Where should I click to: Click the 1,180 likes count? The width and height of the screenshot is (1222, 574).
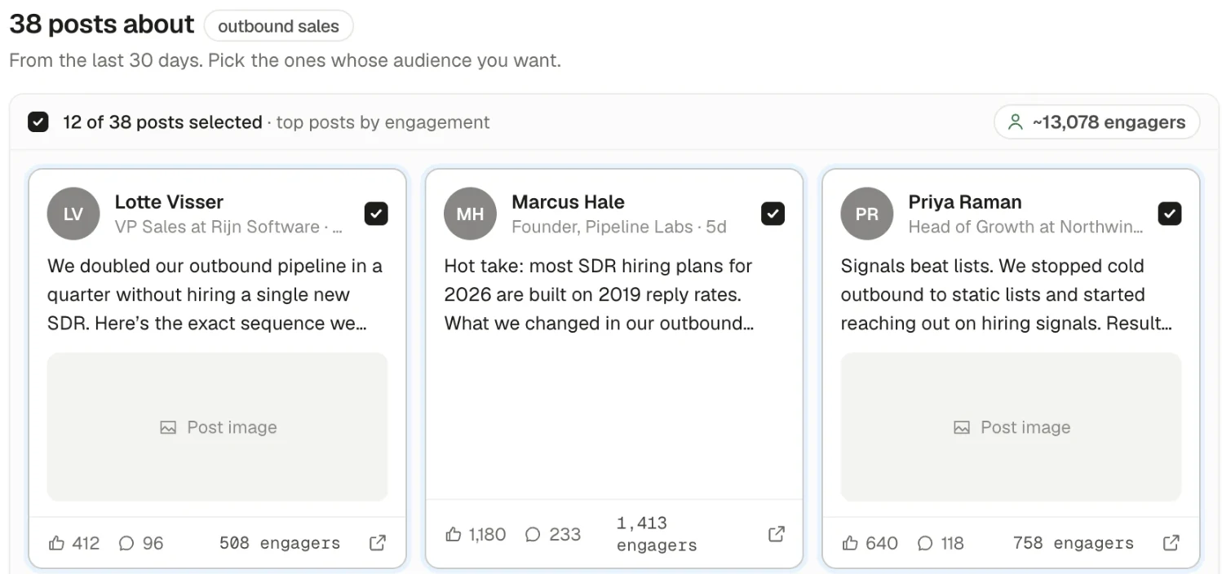[x=488, y=534]
